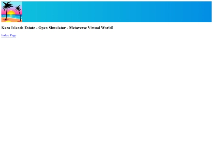
Task: Click the darker blue end of banner
Action: click(x=201, y=12)
